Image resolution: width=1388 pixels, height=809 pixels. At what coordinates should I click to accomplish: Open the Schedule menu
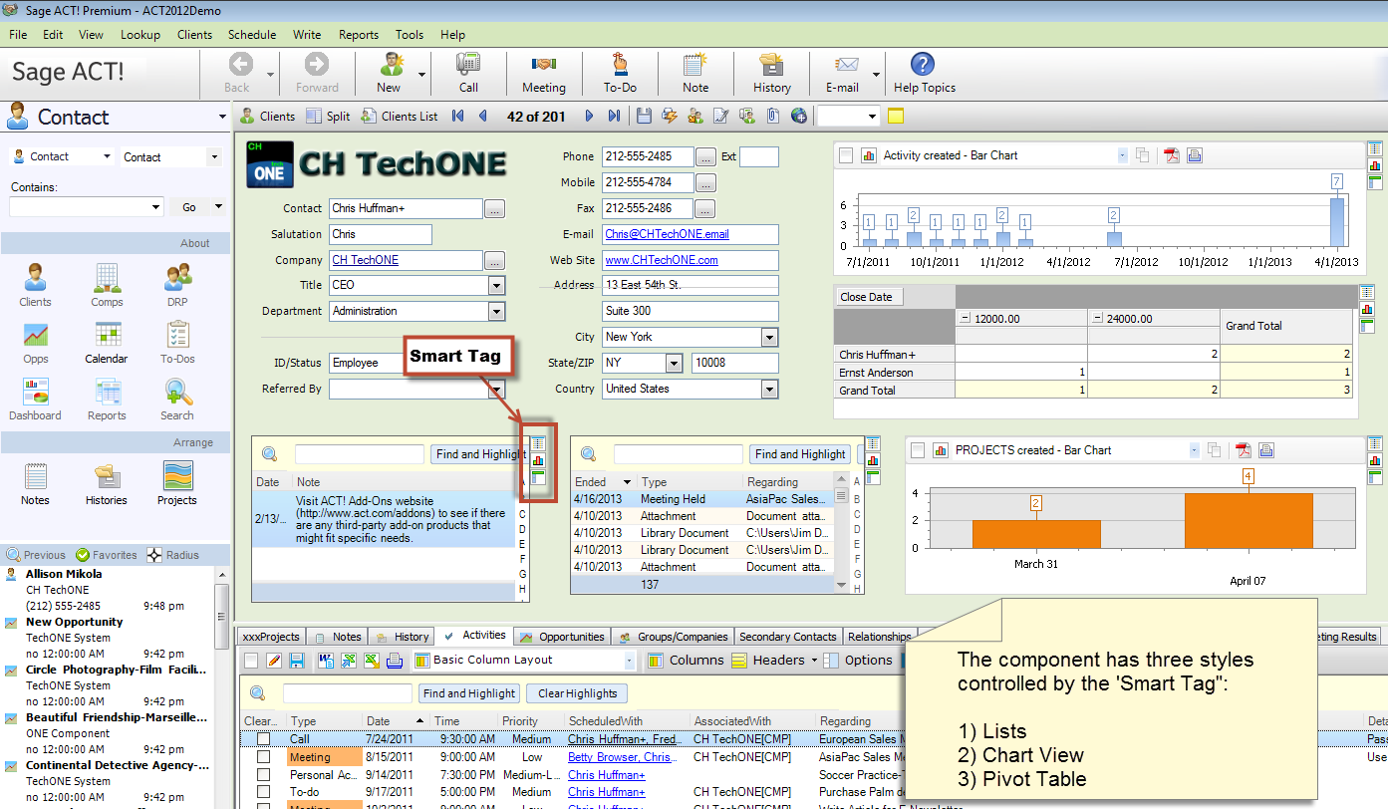tap(252, 34)
